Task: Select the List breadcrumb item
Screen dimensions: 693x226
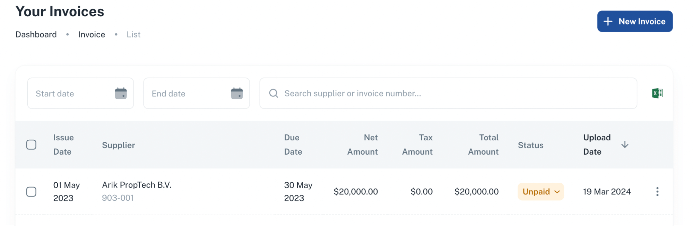Action: click(133, 34)
